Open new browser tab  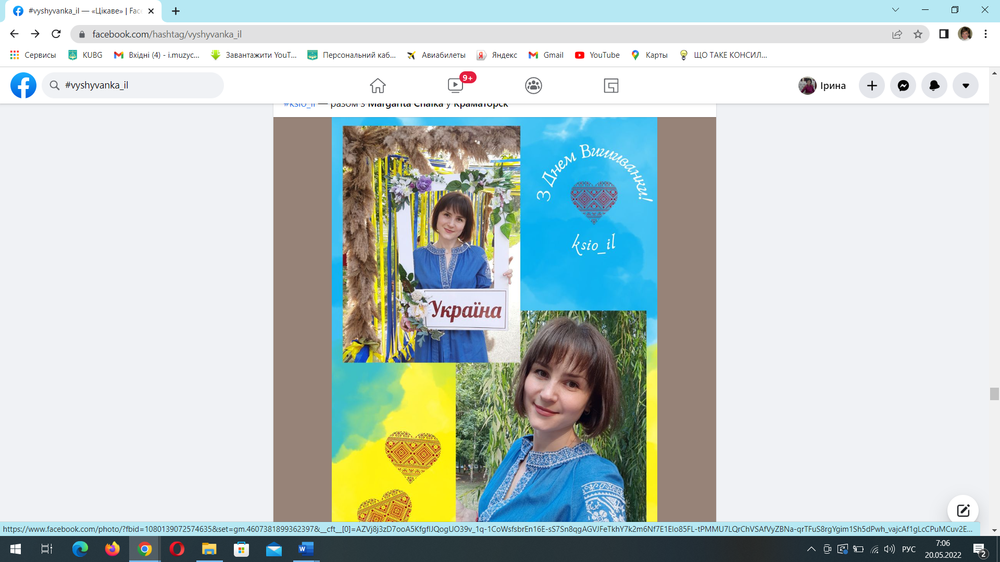pos(176,11)
